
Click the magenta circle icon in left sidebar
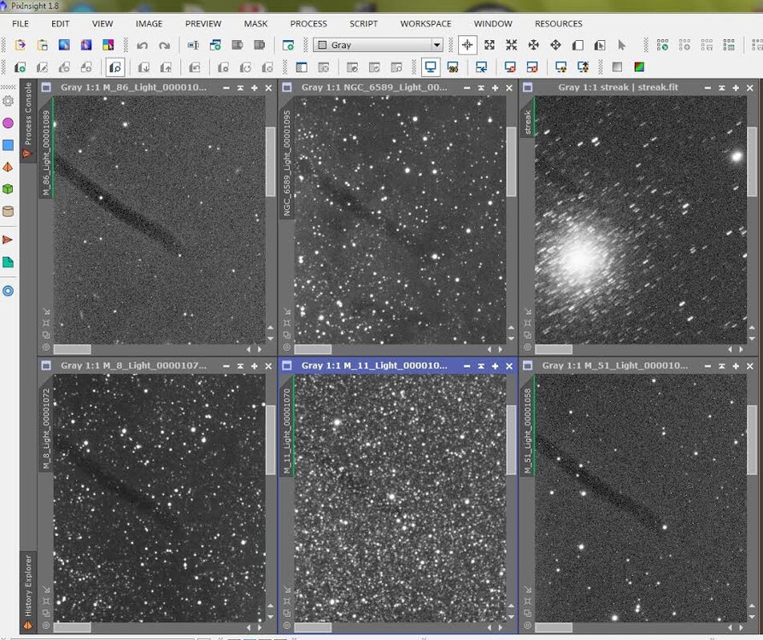coord(9,123)
